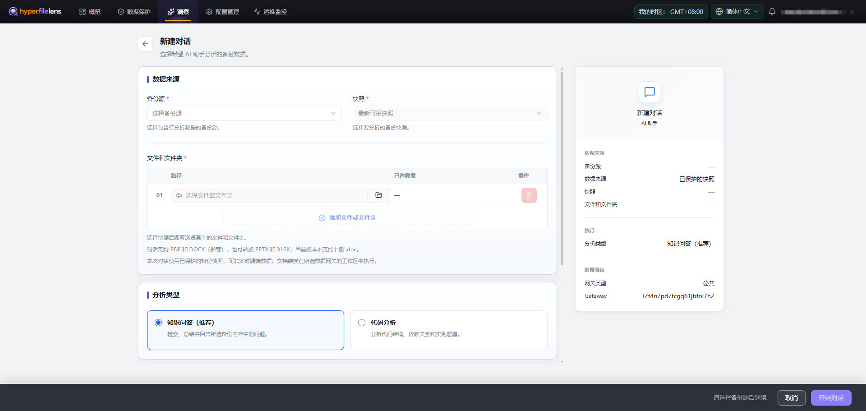
Task: Click the 开始对话 button
Action: pyautogui.click(x=831, y=398)
